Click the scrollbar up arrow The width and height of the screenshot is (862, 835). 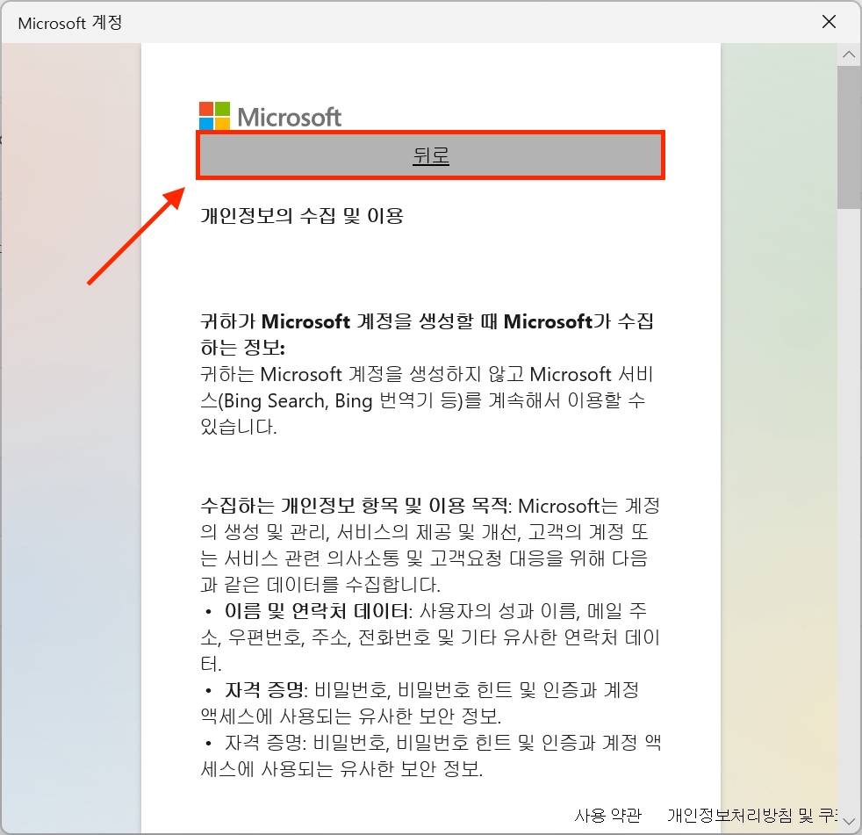(x=849, y=54)
